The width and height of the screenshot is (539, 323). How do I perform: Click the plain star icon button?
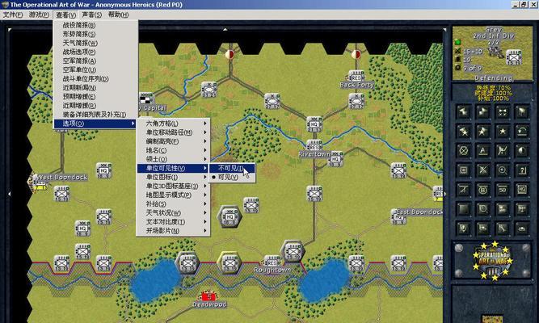point(503,132)
